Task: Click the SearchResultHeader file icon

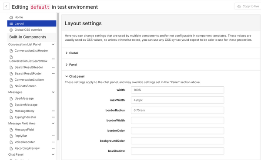Action: coord(11,67)
